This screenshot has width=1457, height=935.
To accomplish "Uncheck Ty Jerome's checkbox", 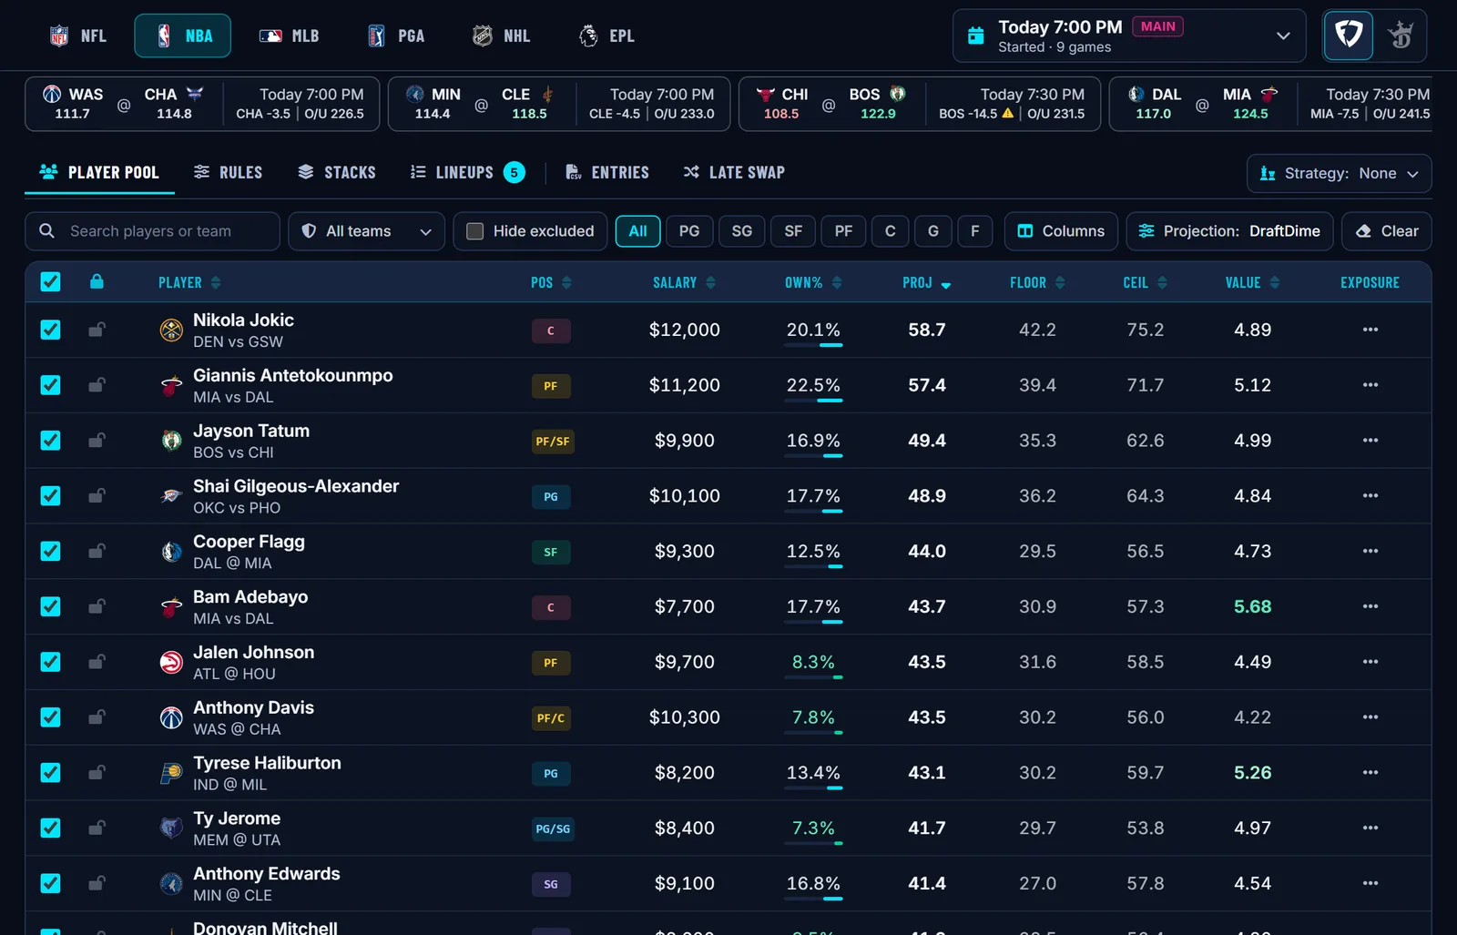I will coord(51,828).
